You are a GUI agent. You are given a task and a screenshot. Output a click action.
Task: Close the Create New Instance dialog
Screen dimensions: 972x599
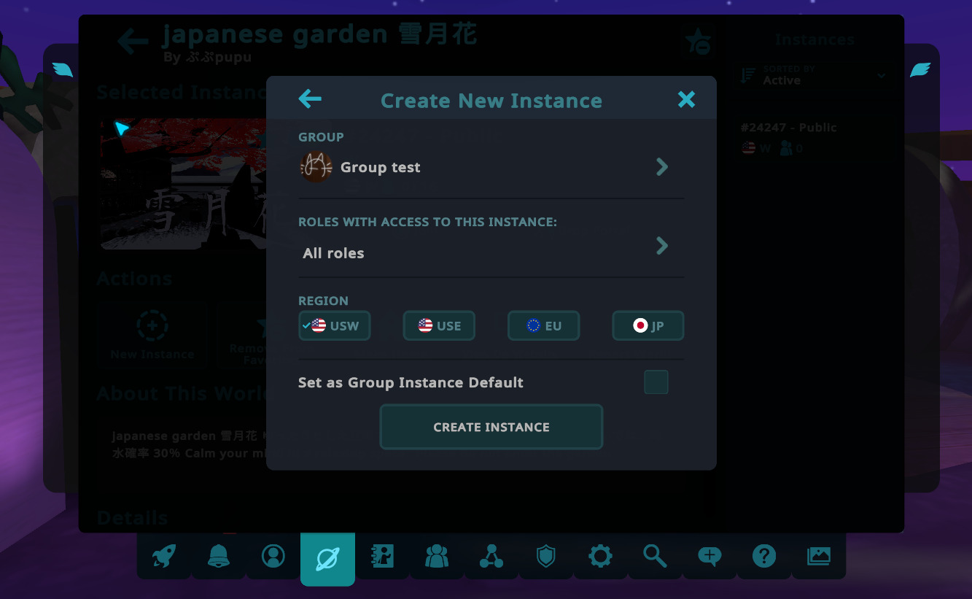click(686, 99)
